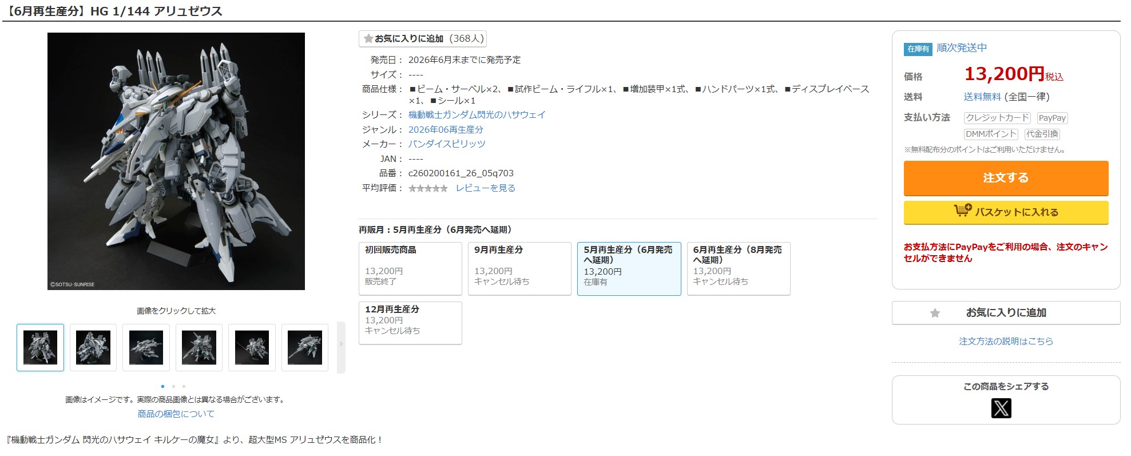Click the この商品をシェアする heading
This screenshot has width=1131, height=456.
pyautogui.click(x=1006, y=386)
